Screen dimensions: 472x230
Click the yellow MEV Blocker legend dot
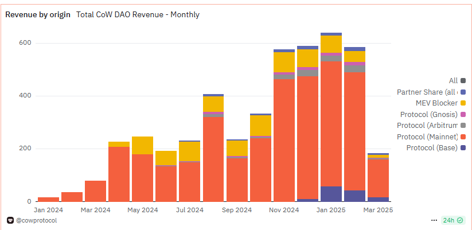pos(463,103)
